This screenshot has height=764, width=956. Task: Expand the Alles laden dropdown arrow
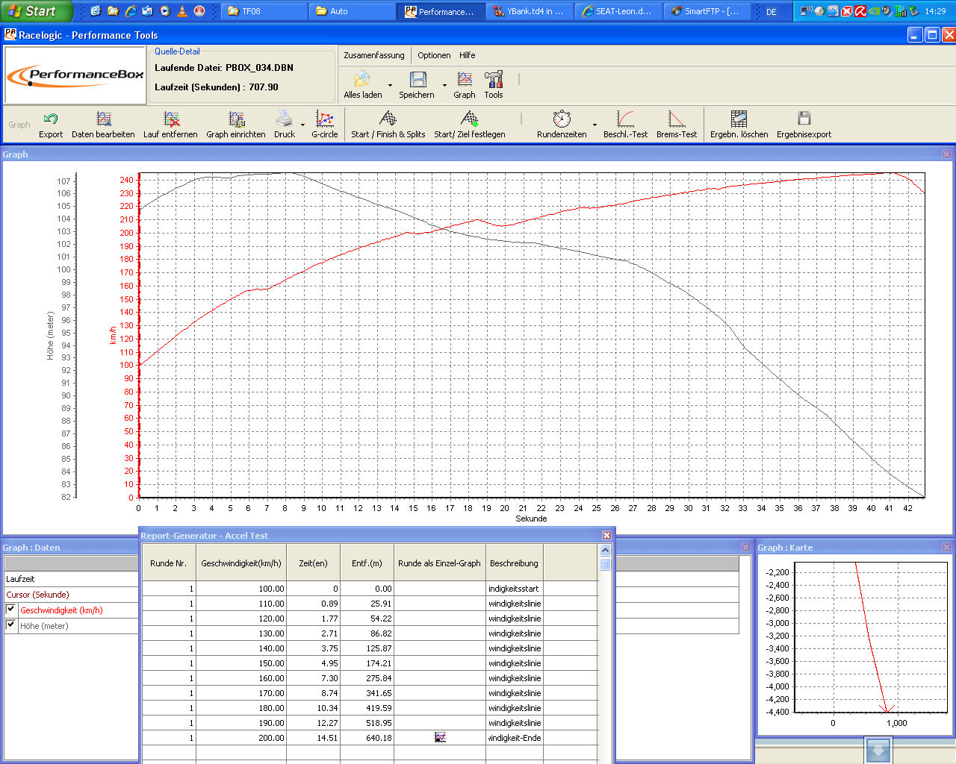click(x=390, y=85)
